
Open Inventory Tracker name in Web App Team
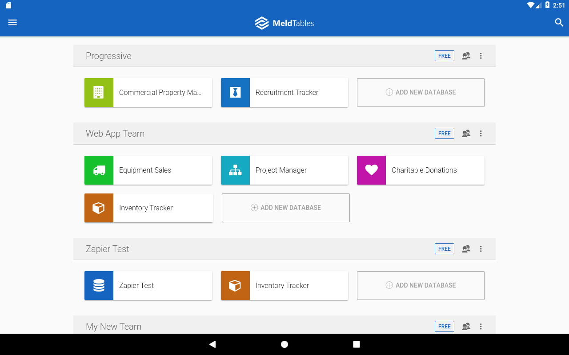(146, 208)
